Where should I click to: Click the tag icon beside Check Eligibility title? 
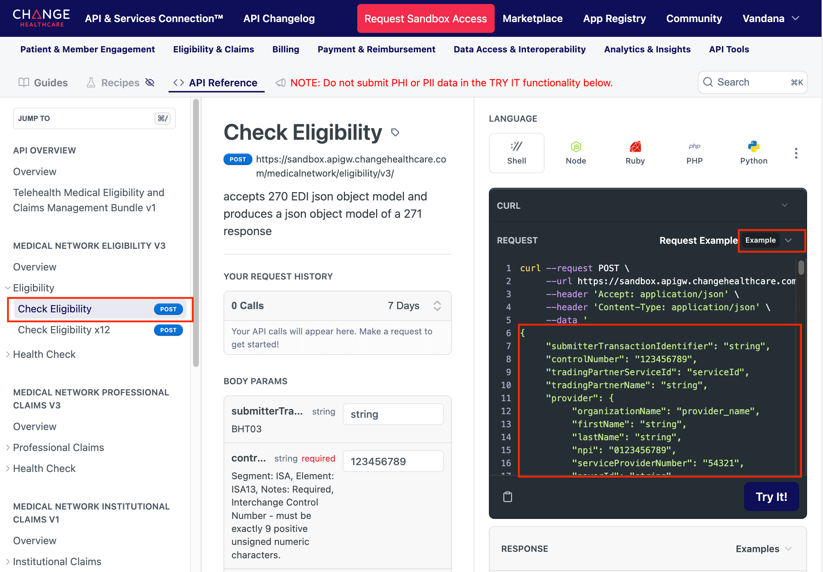click(395, 133)
